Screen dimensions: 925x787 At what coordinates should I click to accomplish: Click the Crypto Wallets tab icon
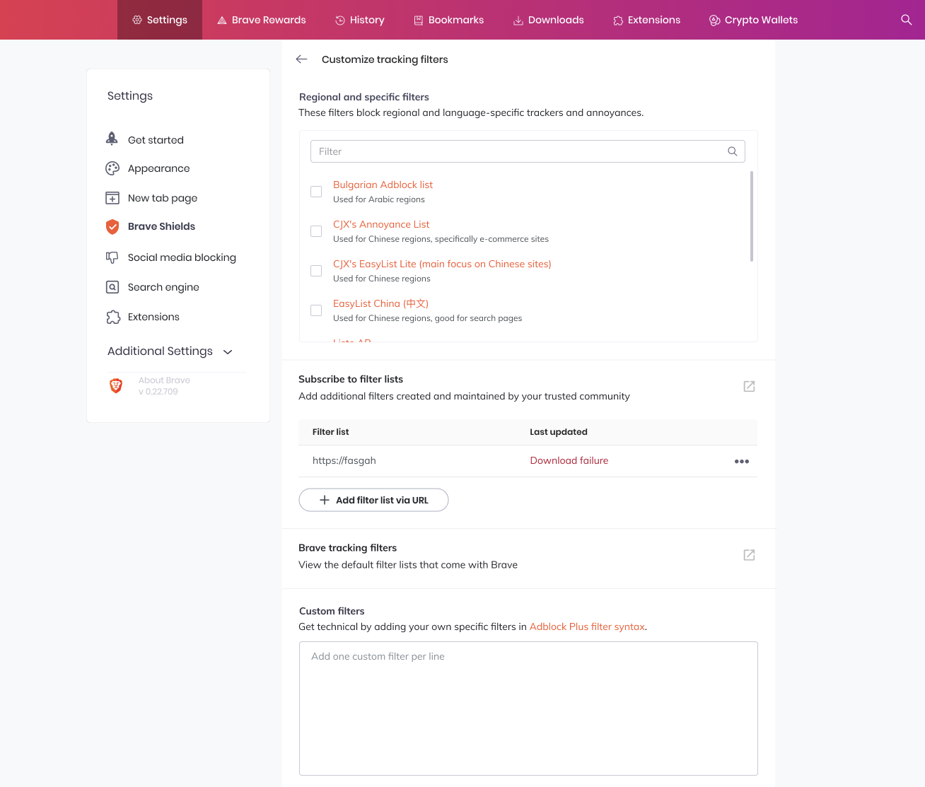[715, 20]
